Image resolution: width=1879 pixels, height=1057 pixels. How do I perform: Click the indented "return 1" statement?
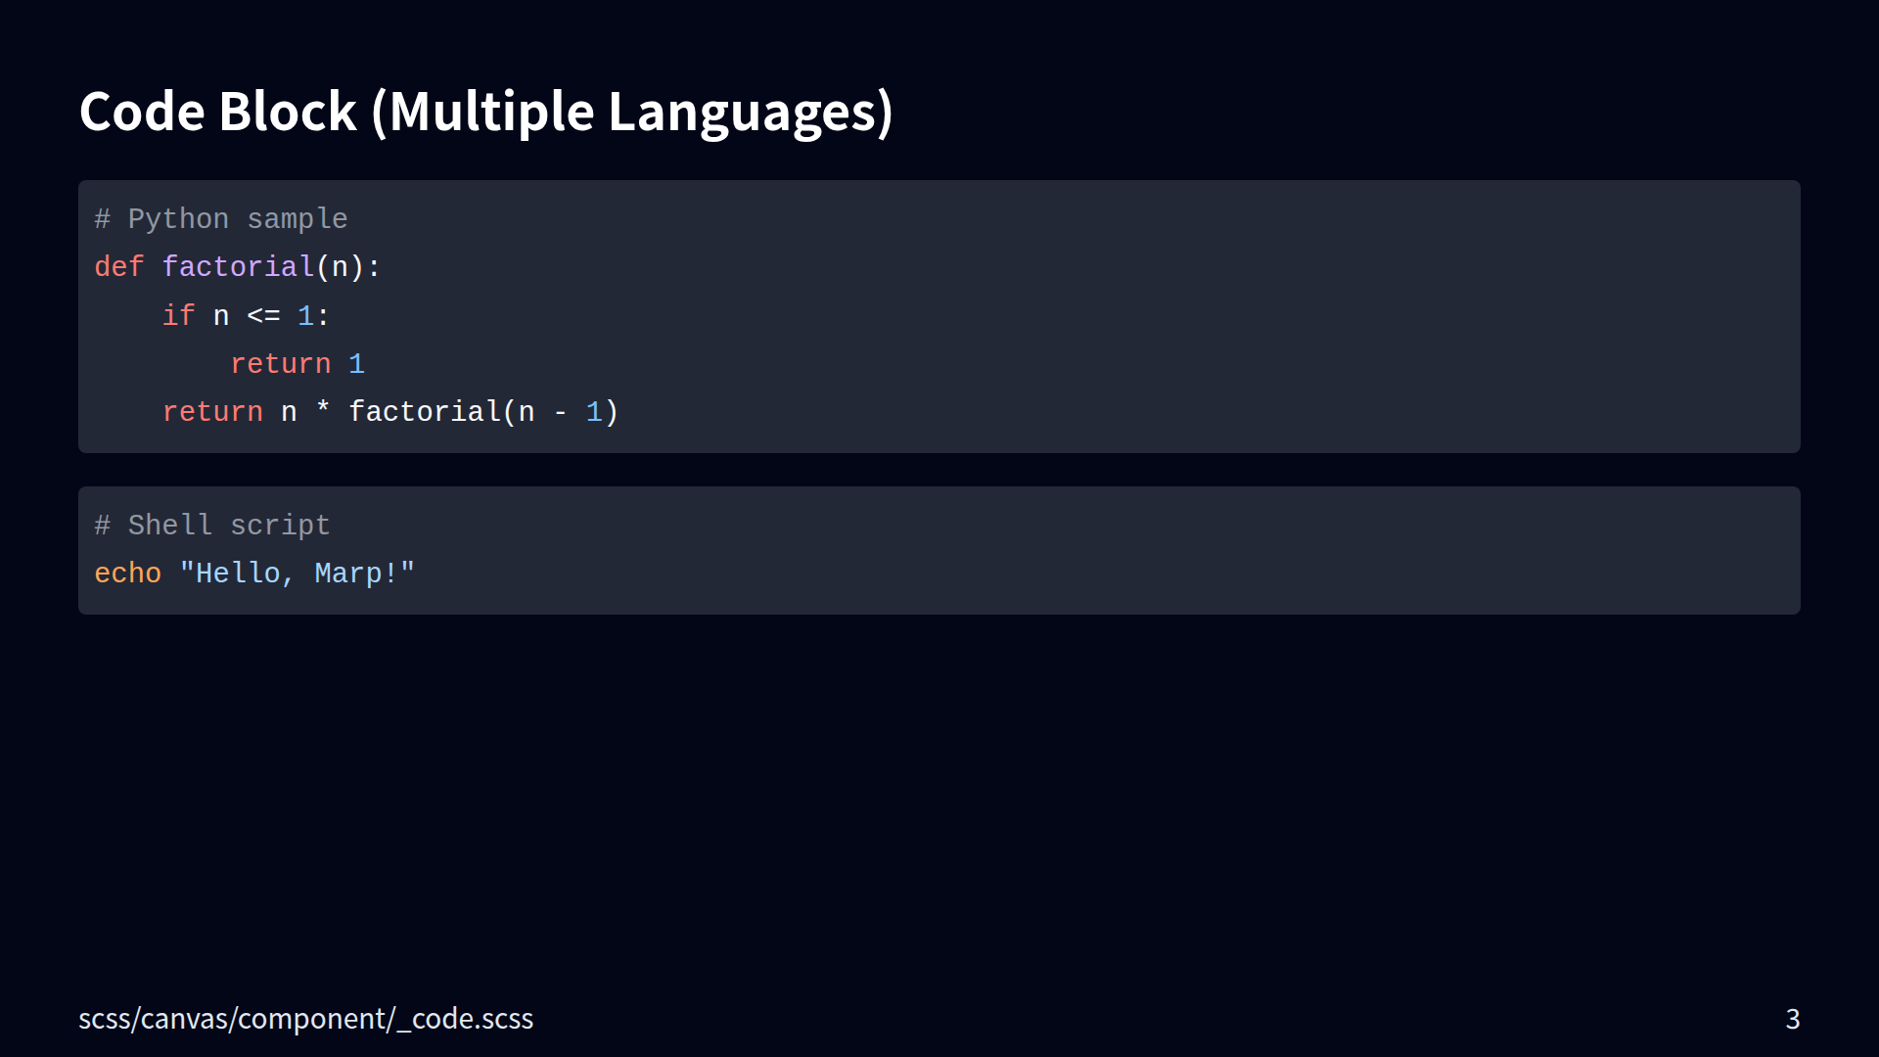[298, 364]
